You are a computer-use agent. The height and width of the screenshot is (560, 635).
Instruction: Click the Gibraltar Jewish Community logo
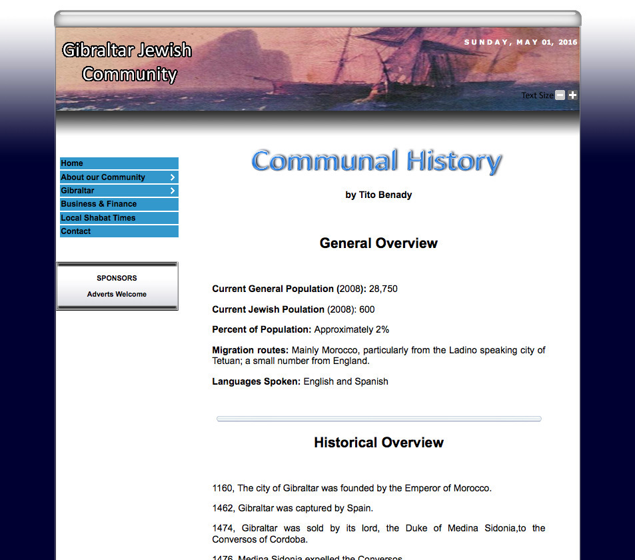[127, 61]
